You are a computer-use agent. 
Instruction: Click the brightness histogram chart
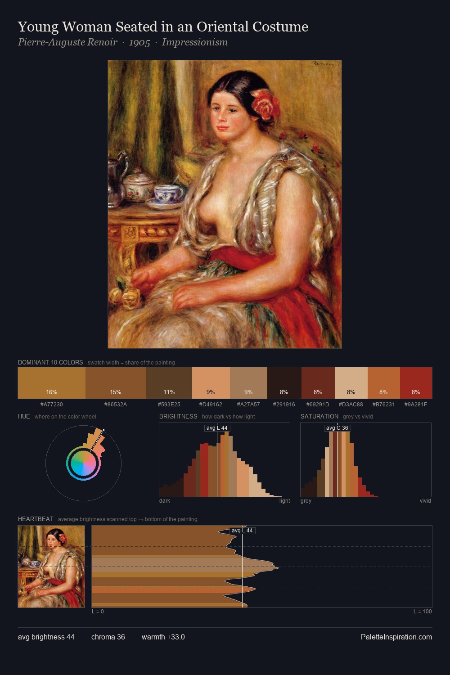pyautogui.click(x=225, y=460)
